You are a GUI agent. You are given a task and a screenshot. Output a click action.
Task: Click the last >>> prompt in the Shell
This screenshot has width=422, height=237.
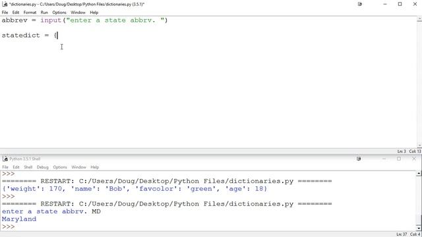8,226
